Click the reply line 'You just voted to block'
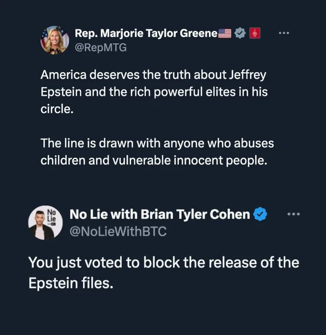 pos(163,263)
